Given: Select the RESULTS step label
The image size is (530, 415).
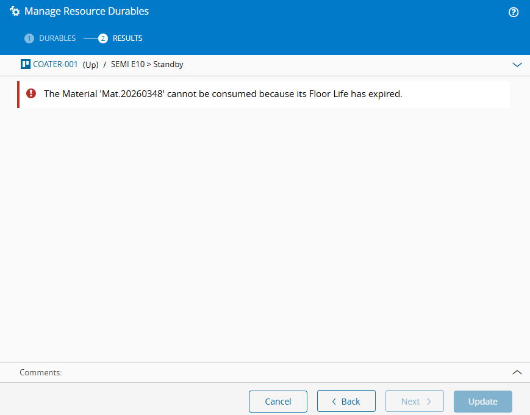Looking at the screenshot, I should (x=127, y=38).
